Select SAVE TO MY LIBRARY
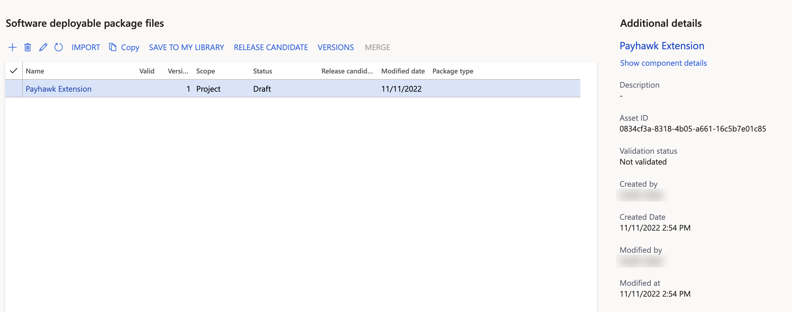 pyautogui.click(x=186, y=47)
